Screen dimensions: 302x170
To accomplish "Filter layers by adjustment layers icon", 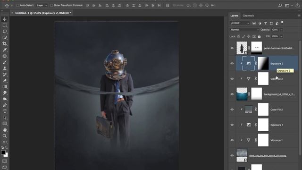I will coord(260,23).
